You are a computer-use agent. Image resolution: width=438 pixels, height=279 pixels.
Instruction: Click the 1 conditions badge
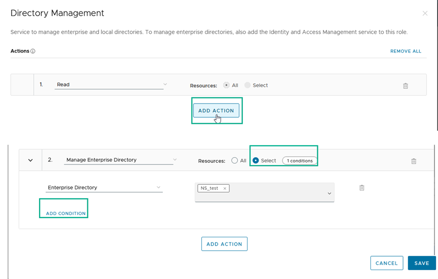[300, 161]
